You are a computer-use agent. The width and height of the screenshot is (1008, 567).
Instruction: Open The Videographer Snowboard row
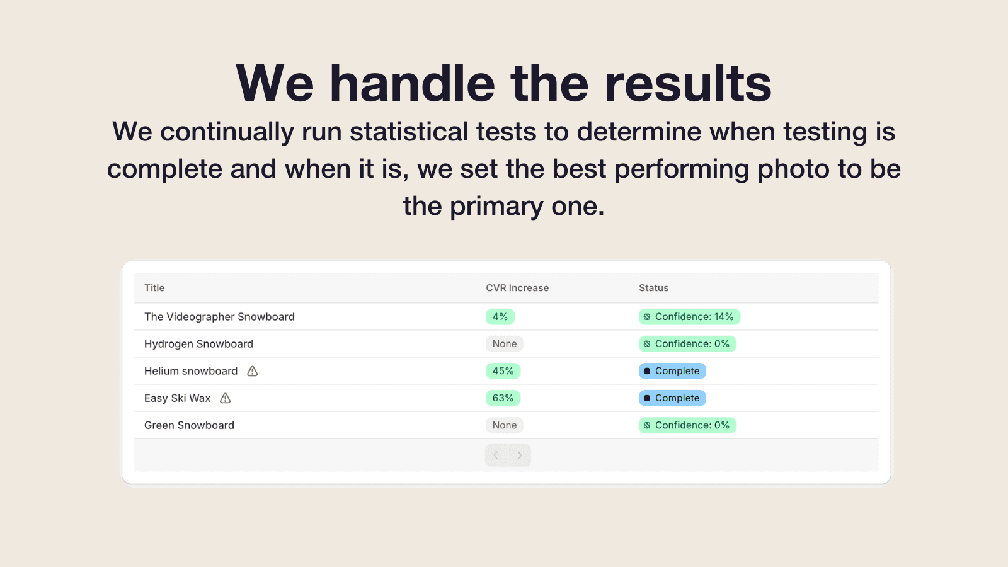click(x=219, y=317)
